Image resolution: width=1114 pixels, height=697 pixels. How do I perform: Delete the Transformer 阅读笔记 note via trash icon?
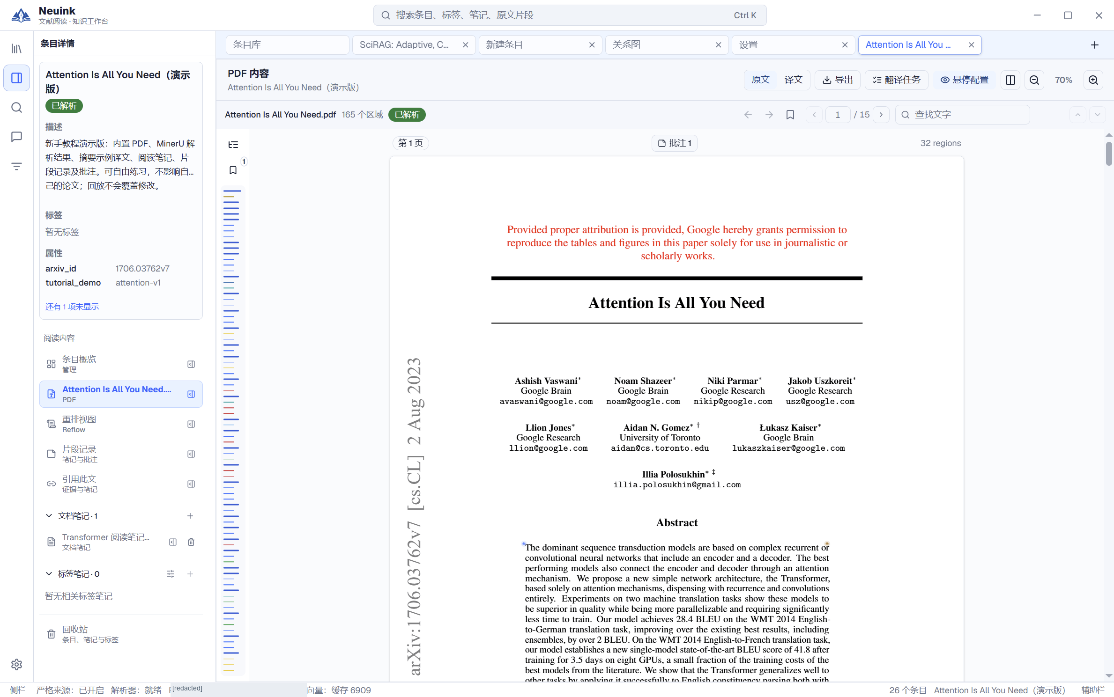[191, 542]
